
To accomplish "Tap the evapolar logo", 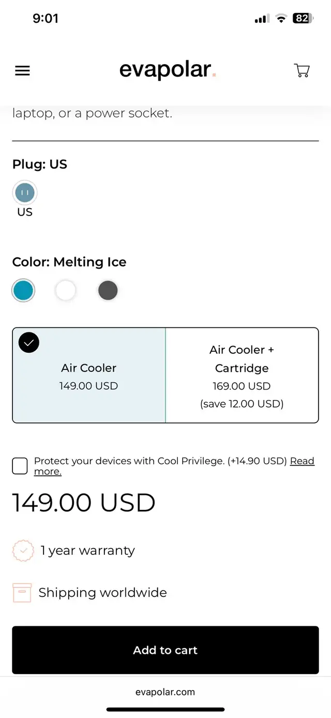I will (x=167, y=70).
